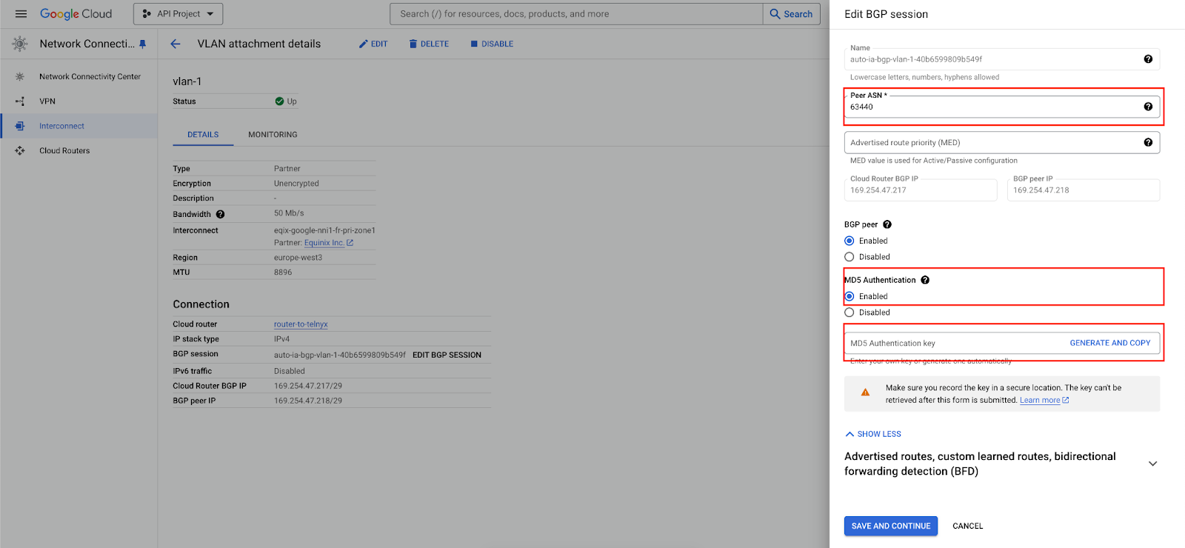Click the BGP peer help icon

coord(887,224)
